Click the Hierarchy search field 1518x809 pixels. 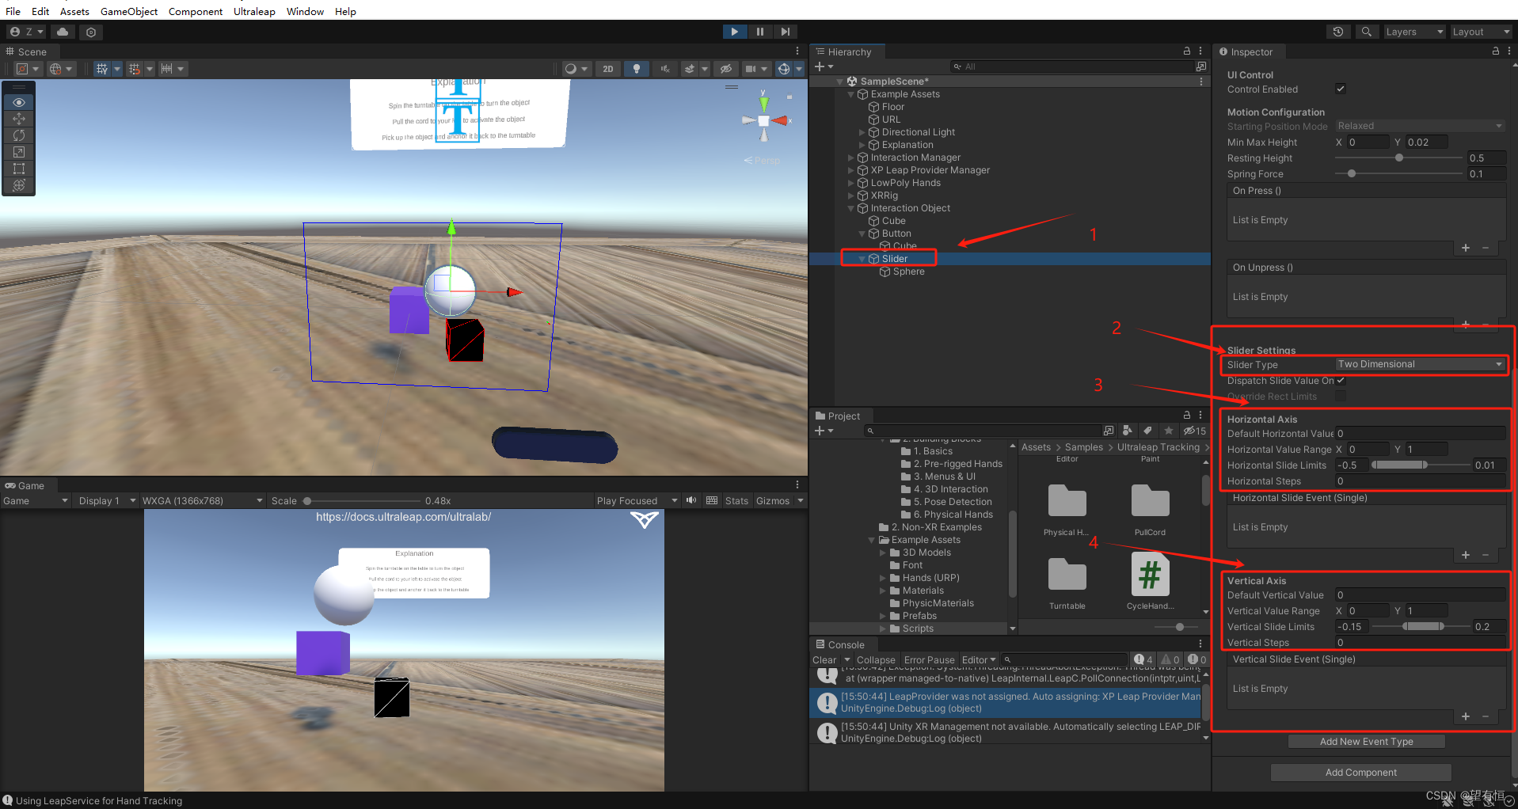1073,66
